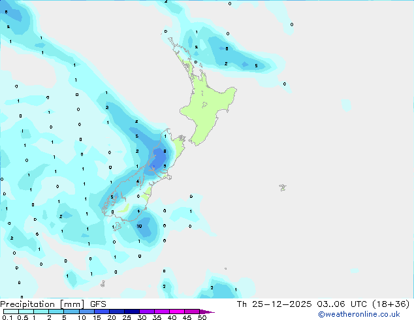Click the 20–25 mm dark blue swatch
414x320 pixels.
(x=116, y=312)
